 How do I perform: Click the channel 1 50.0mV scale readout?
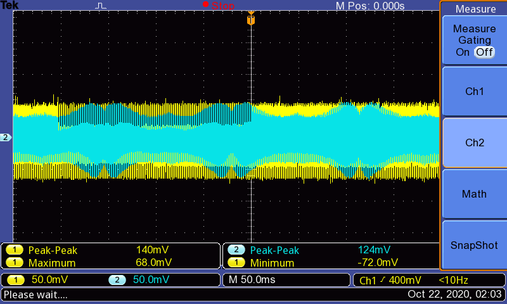[x=49, y=280]
